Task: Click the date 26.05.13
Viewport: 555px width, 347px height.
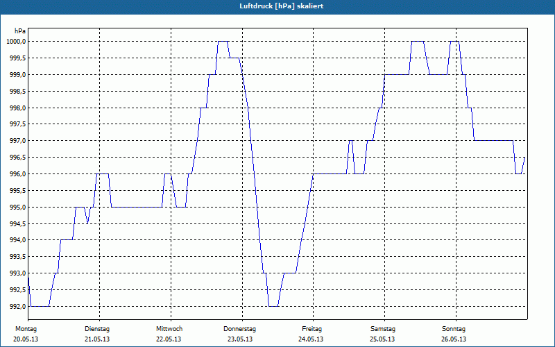Action: tap(454, 339)
